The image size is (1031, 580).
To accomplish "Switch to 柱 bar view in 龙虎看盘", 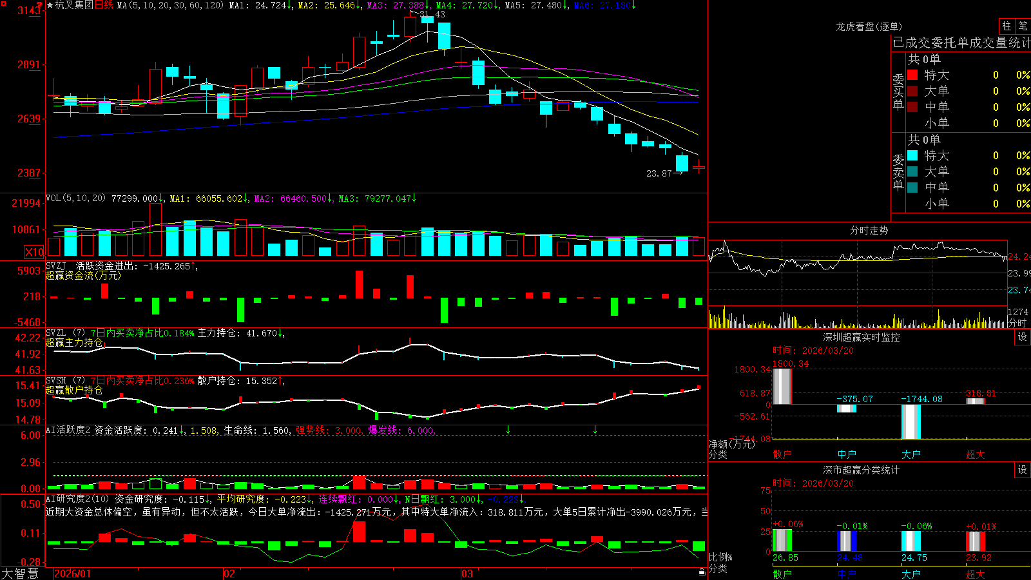I will 1007,26.
